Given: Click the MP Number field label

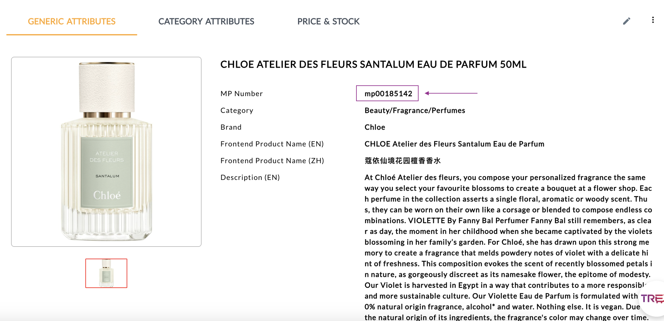Looking at the screenshot, I should coord(242,94).
